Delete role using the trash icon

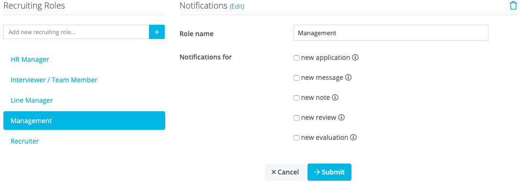click(x=513, y=6)
